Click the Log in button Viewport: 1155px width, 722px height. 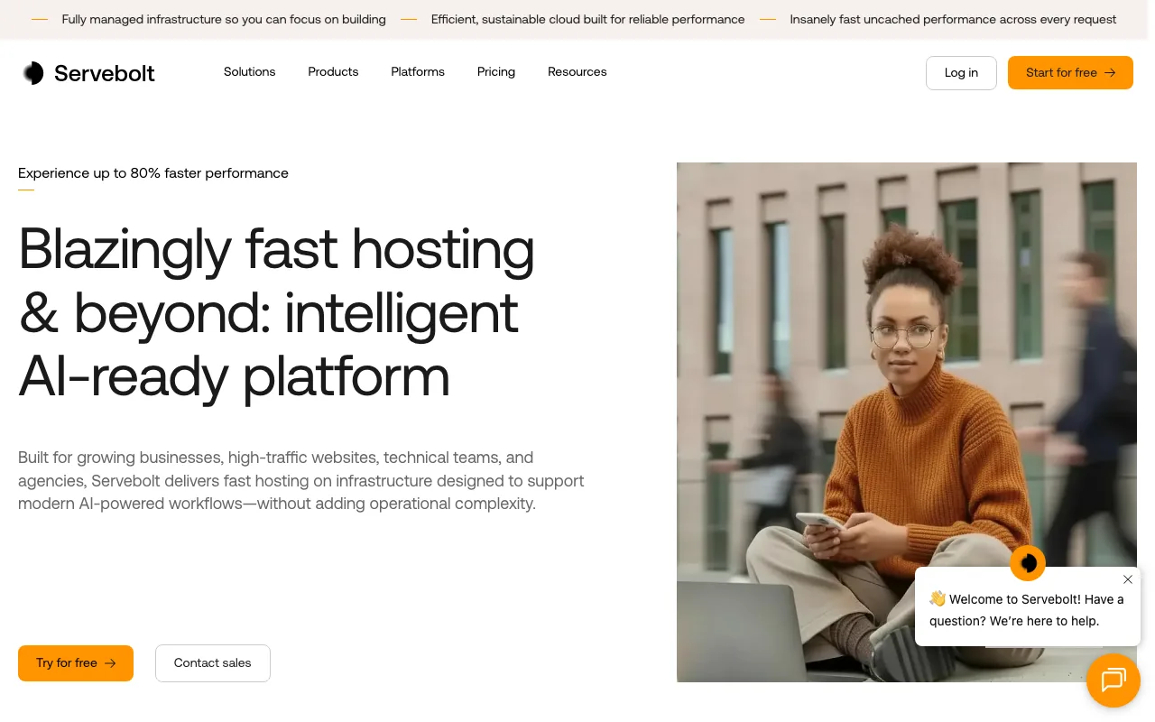961,73
